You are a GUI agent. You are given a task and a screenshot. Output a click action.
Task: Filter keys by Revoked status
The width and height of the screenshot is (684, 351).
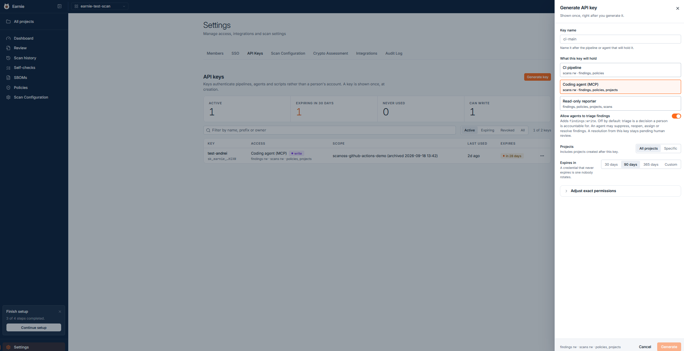[x=507, y=130]
